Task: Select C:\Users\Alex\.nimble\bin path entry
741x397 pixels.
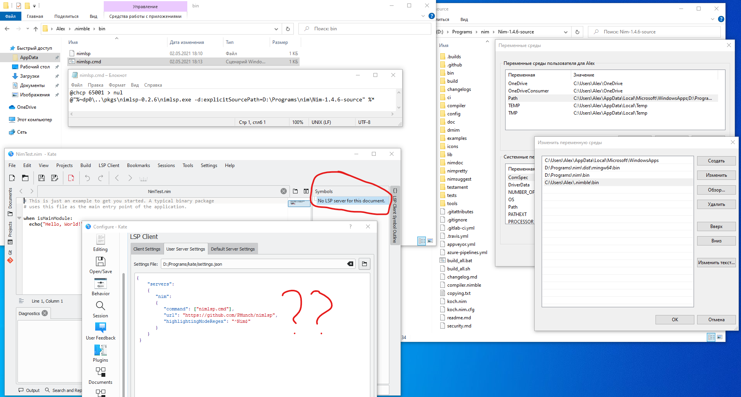Action: [x=617, y=183]
